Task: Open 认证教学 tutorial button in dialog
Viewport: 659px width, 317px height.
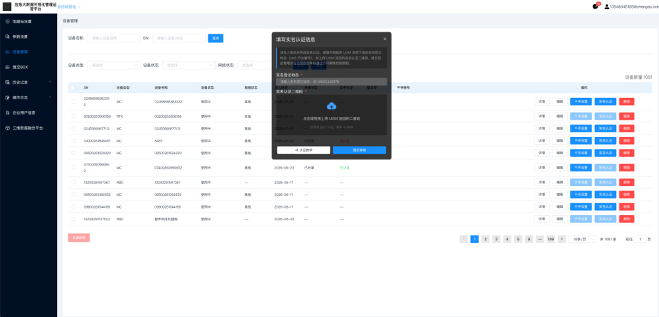Action: coord(303,150)
